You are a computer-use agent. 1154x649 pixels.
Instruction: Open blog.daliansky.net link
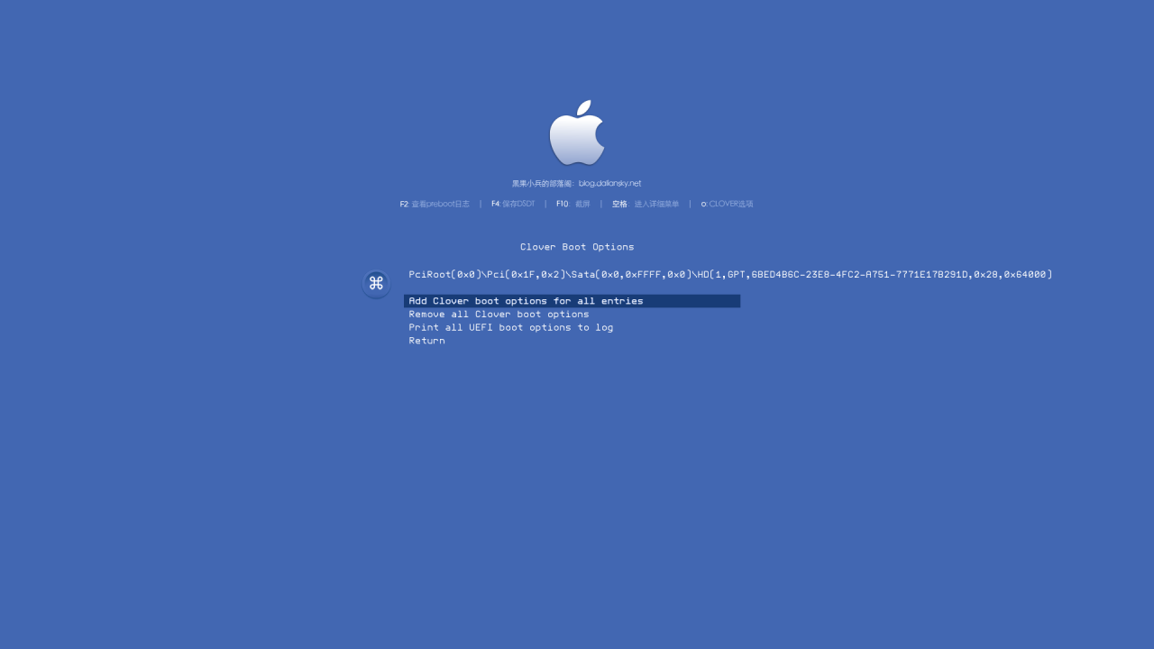(x=609, y=183)
